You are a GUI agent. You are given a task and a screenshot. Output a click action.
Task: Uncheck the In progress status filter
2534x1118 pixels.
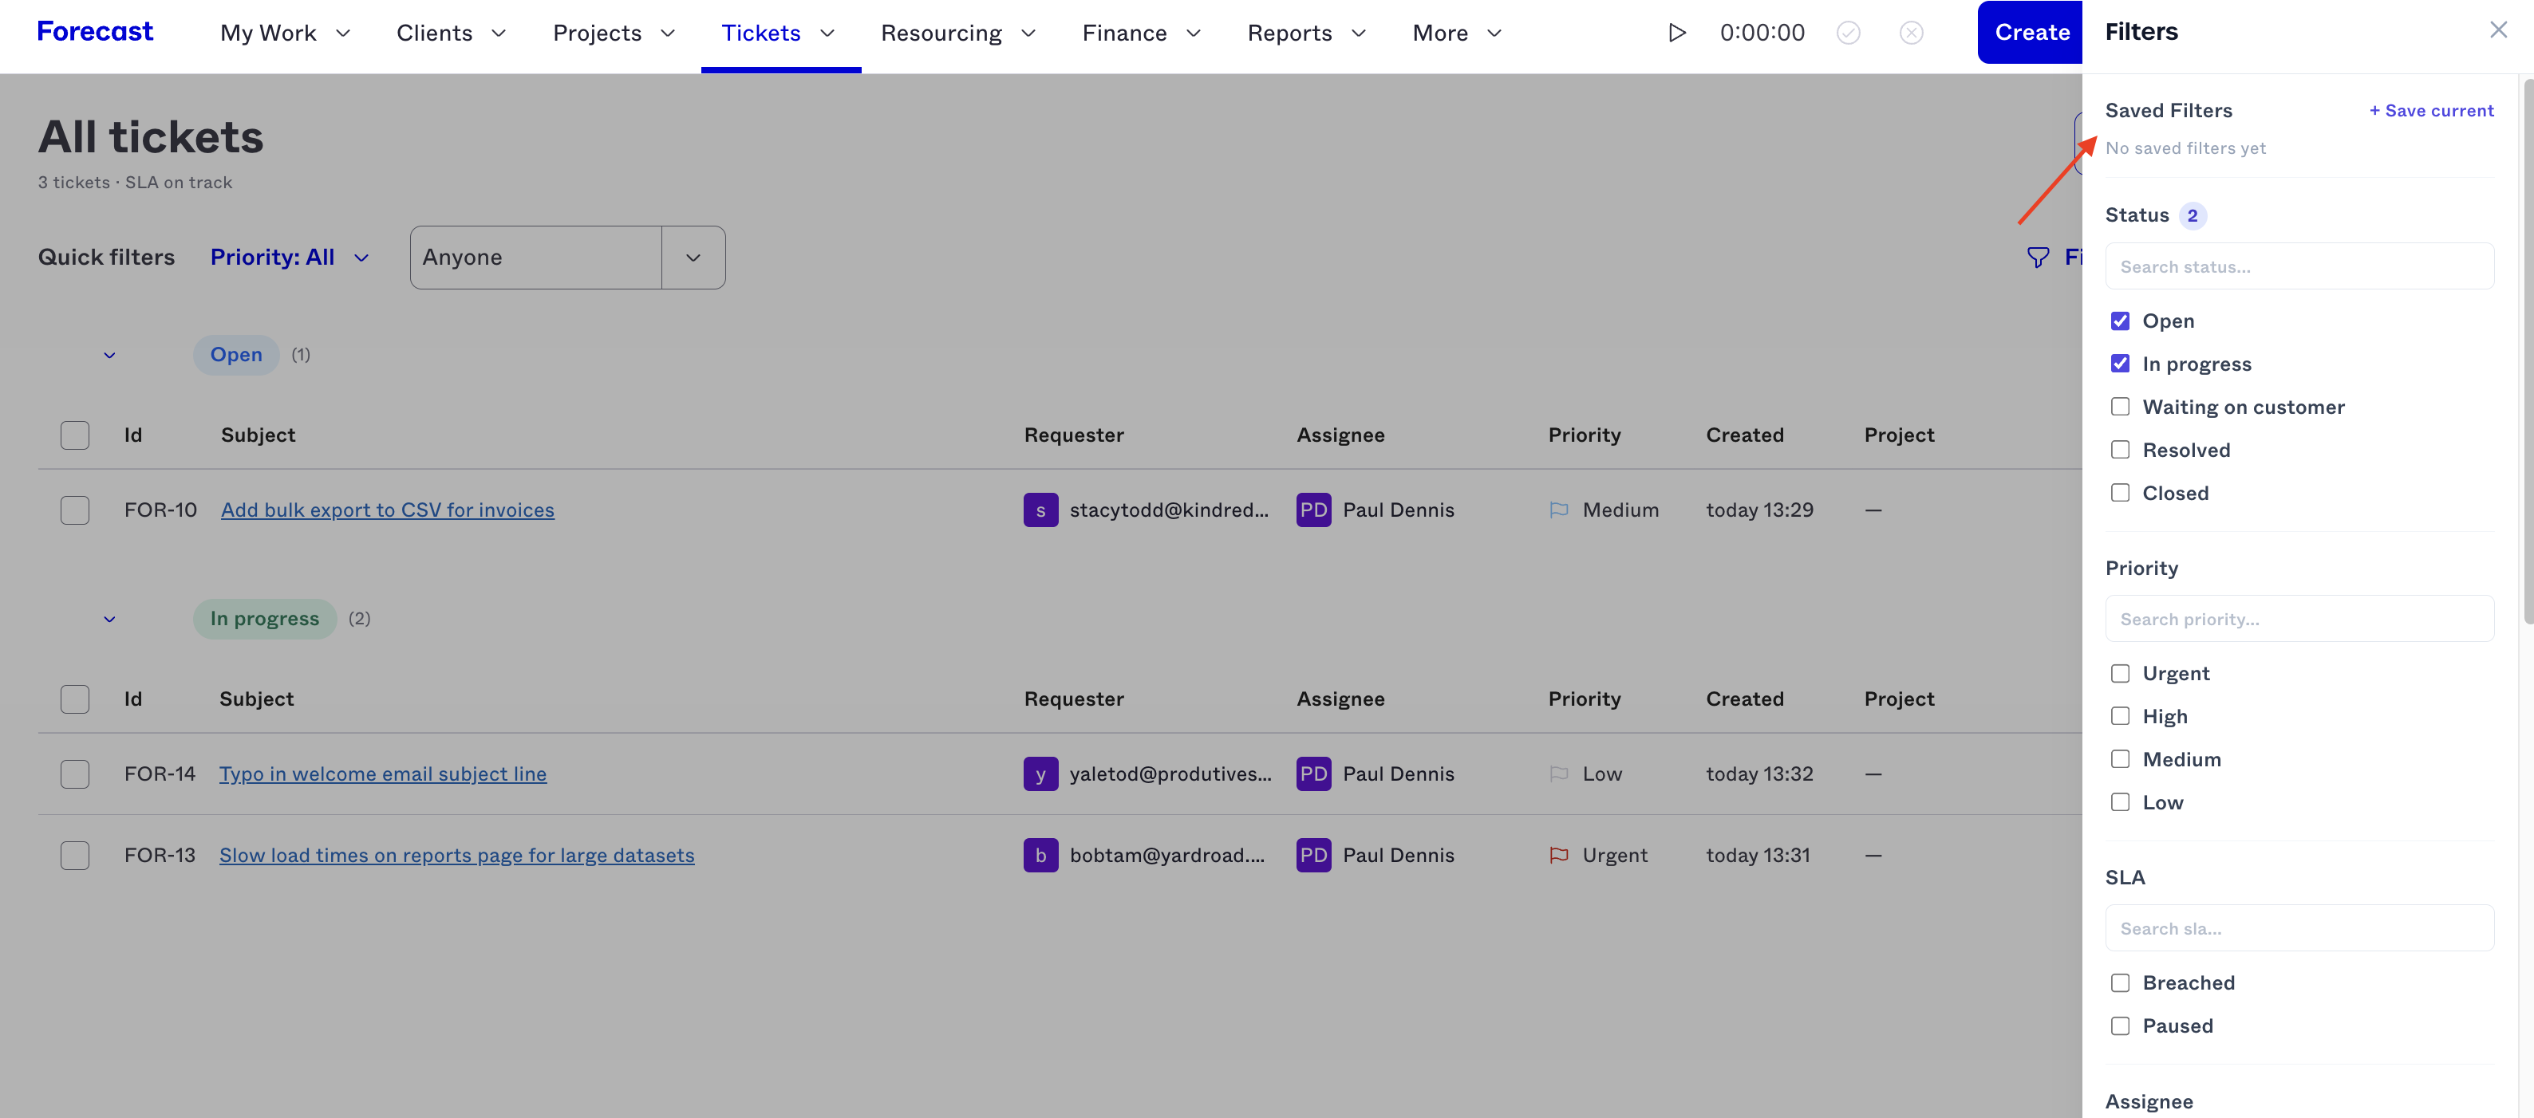[x=2120, y=364]
